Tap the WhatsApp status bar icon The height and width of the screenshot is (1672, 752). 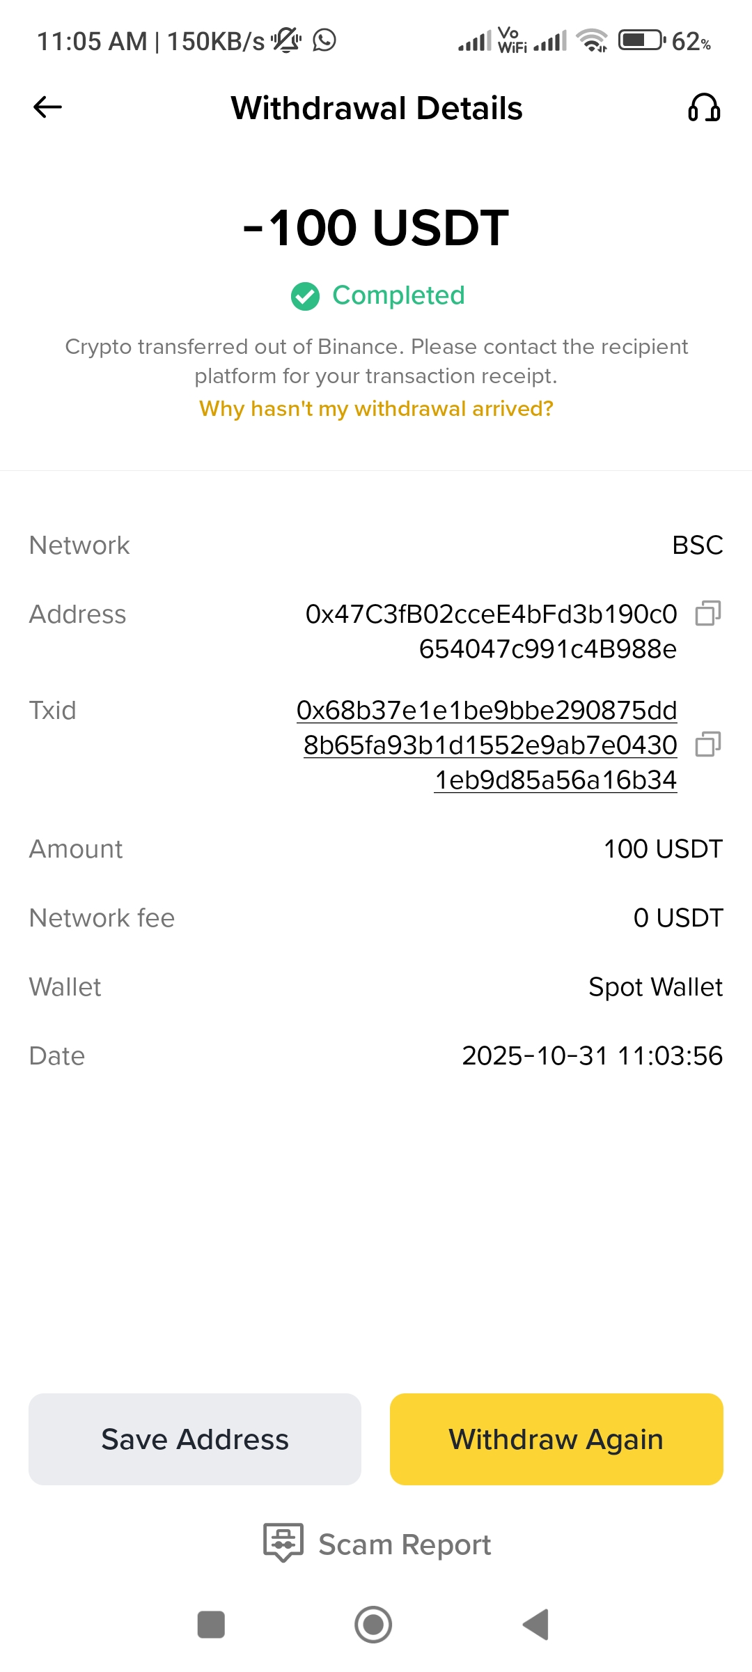(324, 40)
